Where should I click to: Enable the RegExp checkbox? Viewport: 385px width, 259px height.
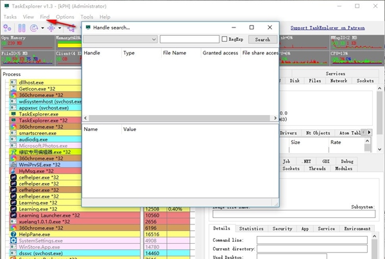224,39
